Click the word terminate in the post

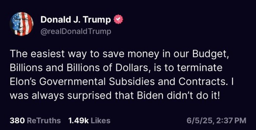tap(200, 68)
